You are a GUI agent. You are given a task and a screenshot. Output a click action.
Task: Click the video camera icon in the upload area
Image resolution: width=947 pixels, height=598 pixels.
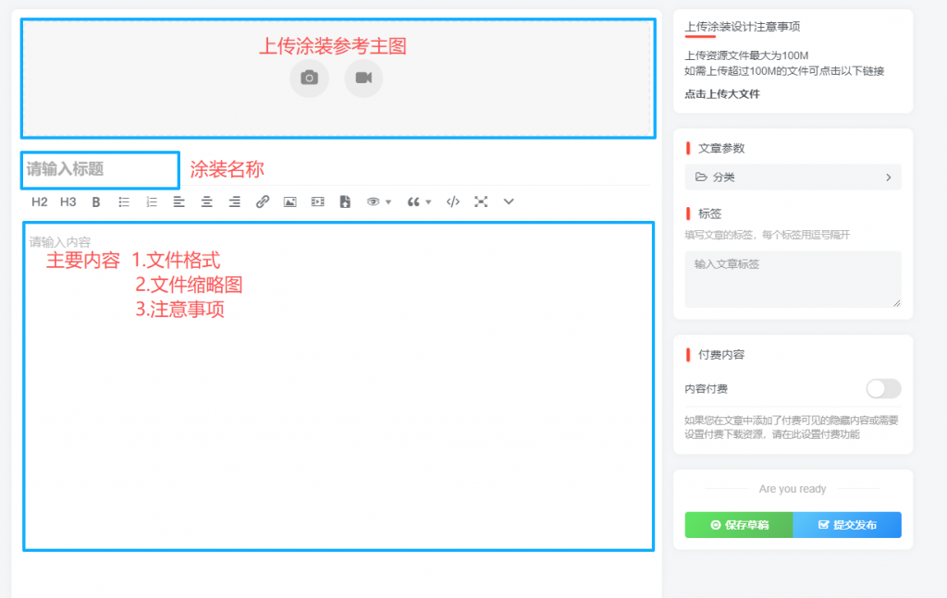(x=363, y=79)
